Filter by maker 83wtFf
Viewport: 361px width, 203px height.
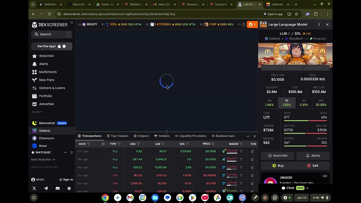pos(241,159)
